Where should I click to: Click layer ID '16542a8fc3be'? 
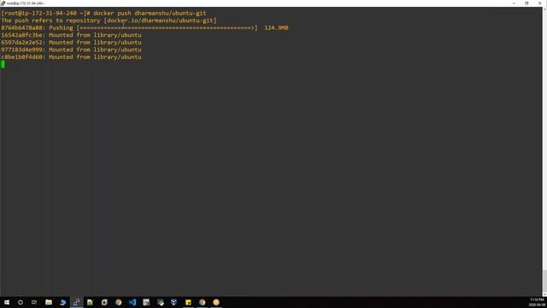point(21,35)
